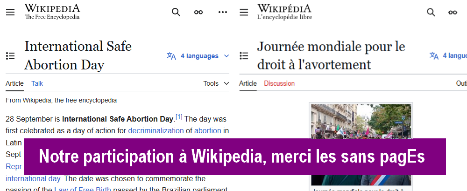This screenshot has width=467, height=191.
Task: Open the three-dots menu on English Wikipedia
Action: pyautogui.click(x=222, y=12)
